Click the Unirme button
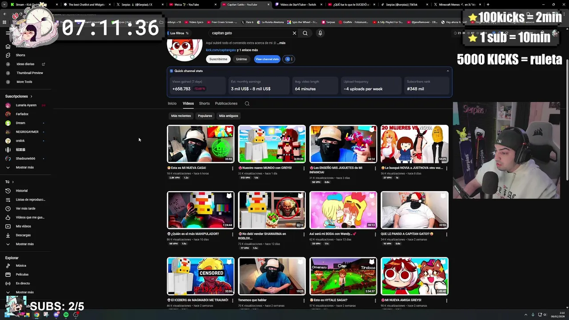The width and height of the screenshot is (569, 320). coord(241,59)
